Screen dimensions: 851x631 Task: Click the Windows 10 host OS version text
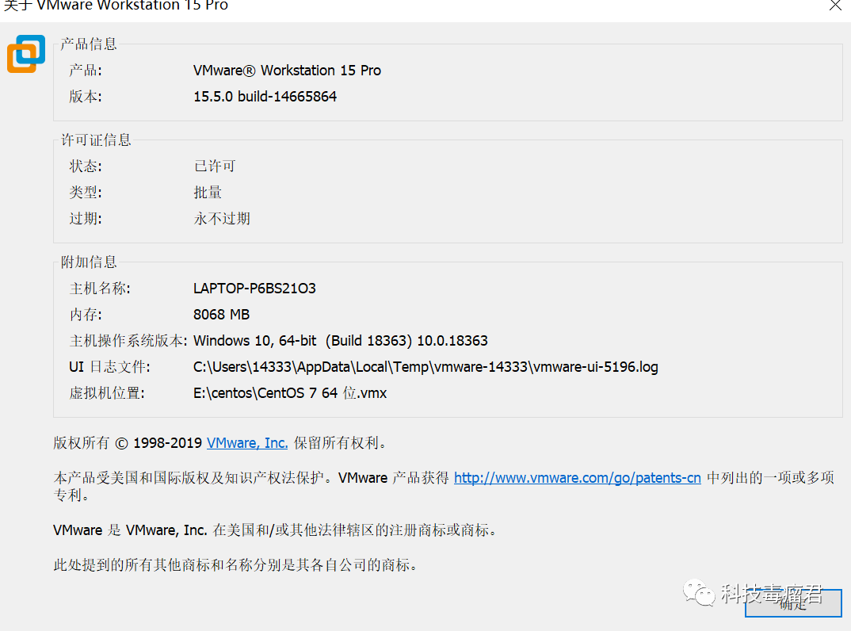340,341
